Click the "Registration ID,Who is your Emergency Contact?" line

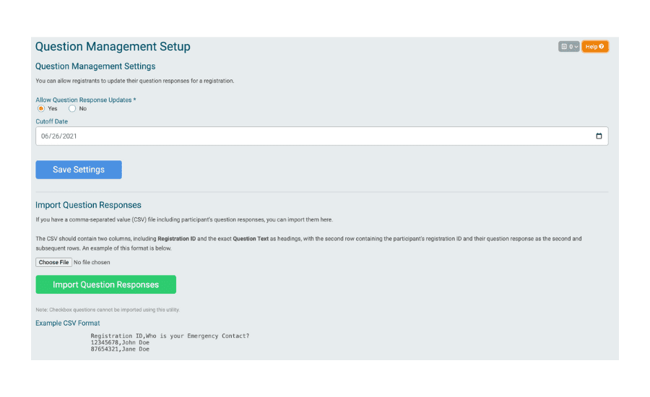pyautogui.click(x=170, y=336)
